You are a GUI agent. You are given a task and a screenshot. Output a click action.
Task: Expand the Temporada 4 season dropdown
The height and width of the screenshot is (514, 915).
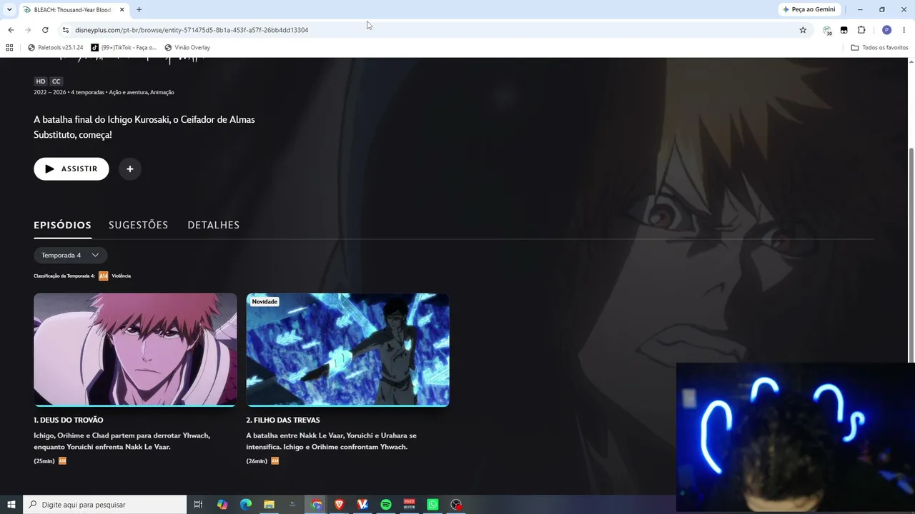[71, 255]
